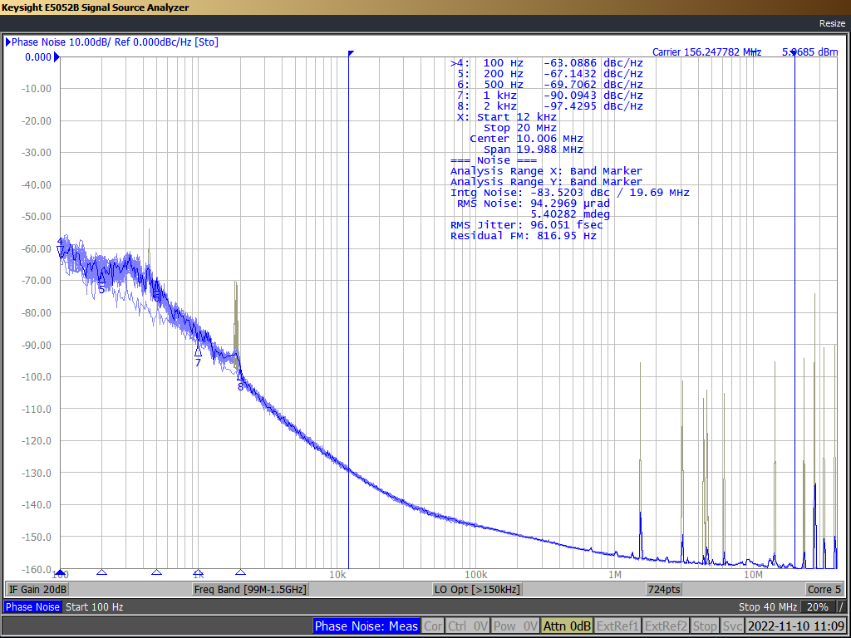This screenshot has height=638, width=851.
Task: Click the band marker flag atop the 12 kHz line
Action: click(351, 54)
